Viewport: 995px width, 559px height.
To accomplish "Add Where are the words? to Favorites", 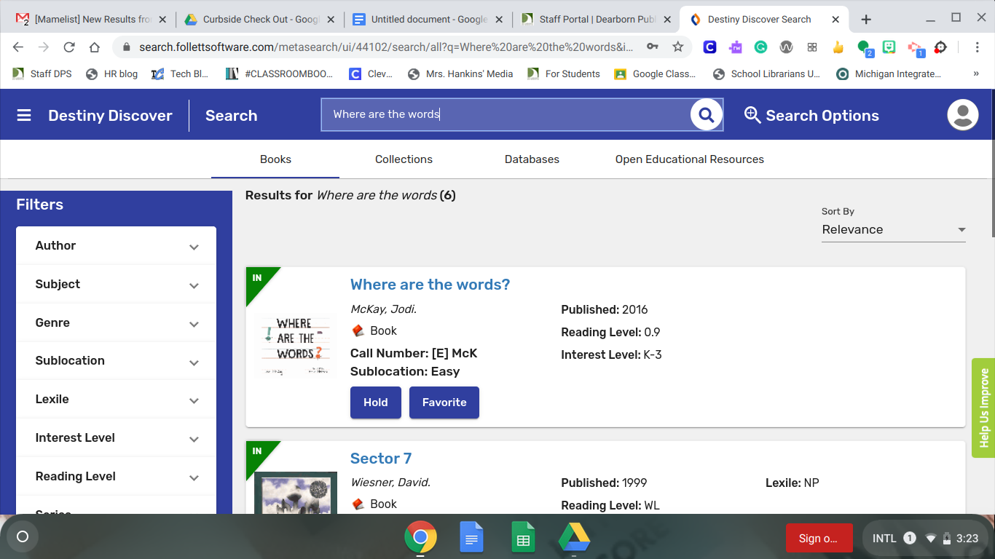I will click(444, 403).
